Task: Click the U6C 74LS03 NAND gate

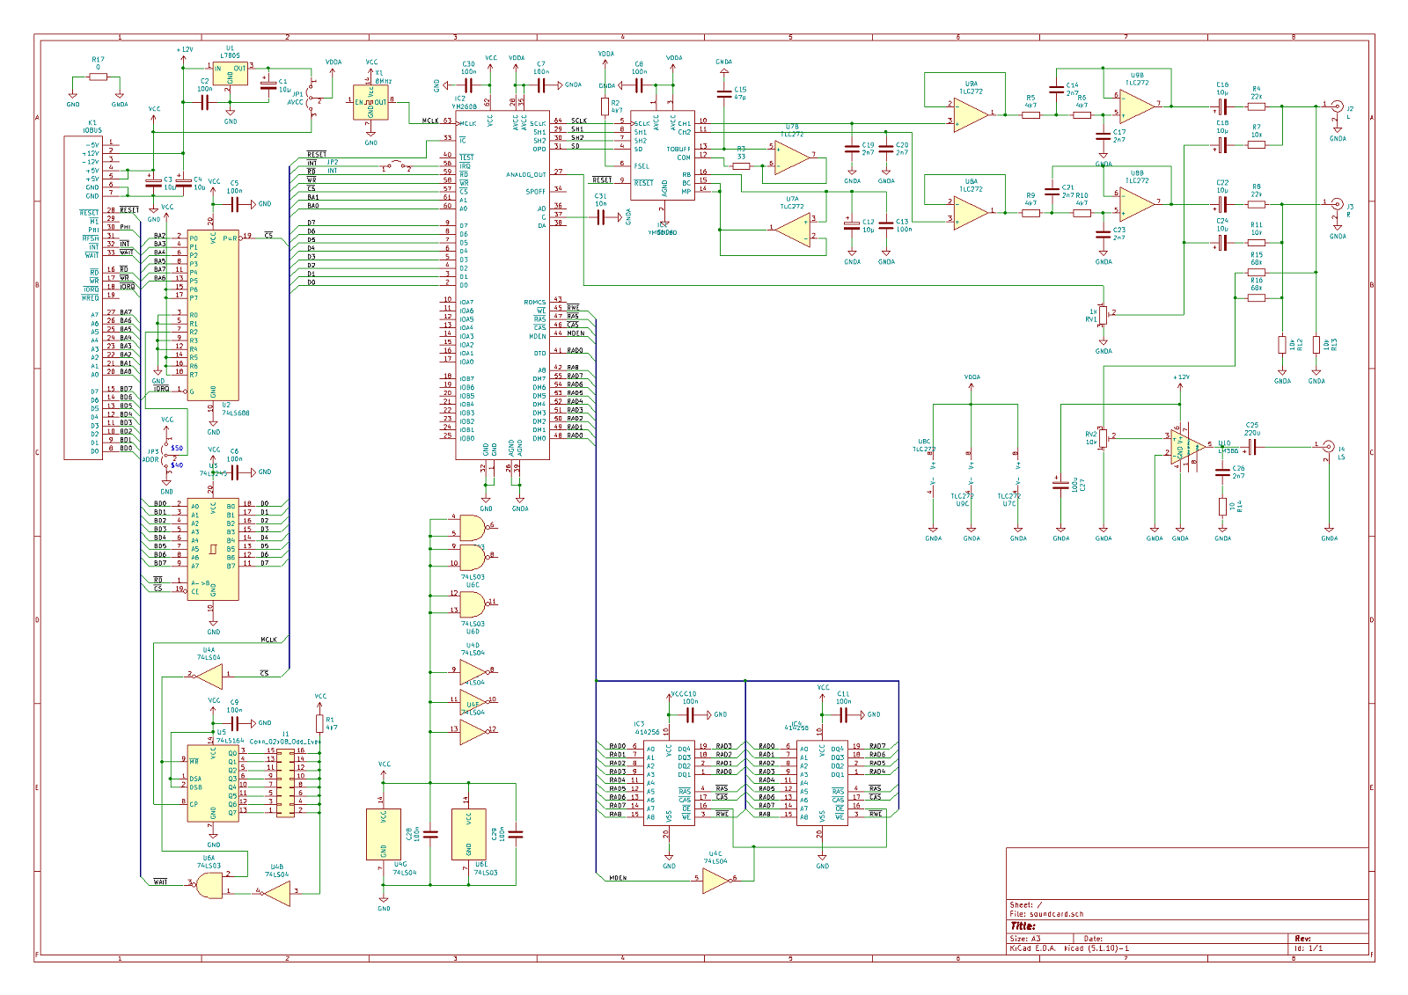Action: click(x=473, y=557)
